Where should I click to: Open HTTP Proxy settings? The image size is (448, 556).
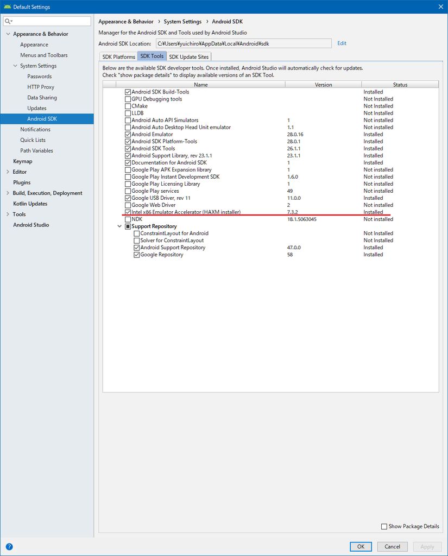(41, 87)
